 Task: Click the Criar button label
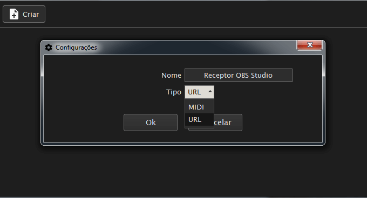31,14
